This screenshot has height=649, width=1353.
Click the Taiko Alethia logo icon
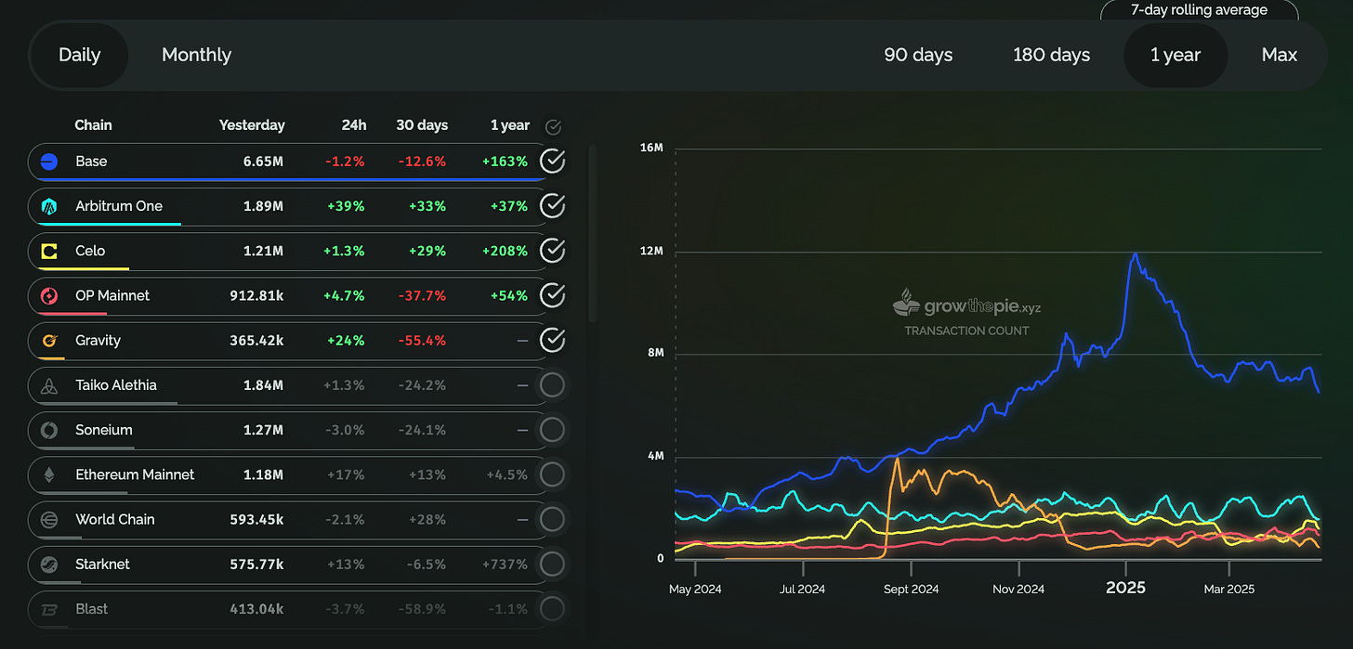[50, 385]
